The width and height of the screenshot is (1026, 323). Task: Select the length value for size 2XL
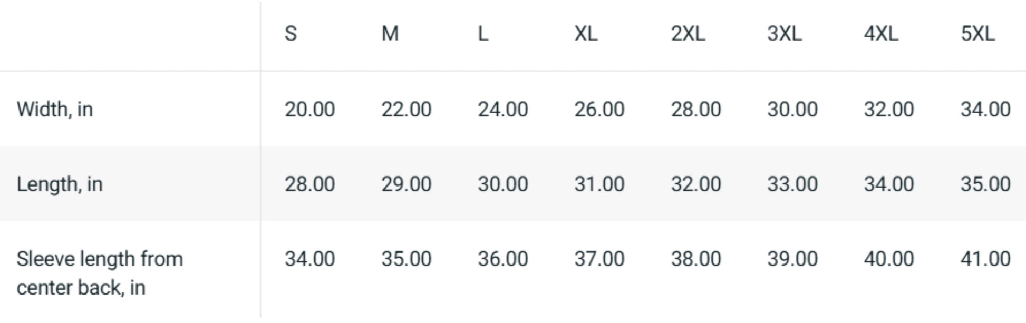coord(696,184)
